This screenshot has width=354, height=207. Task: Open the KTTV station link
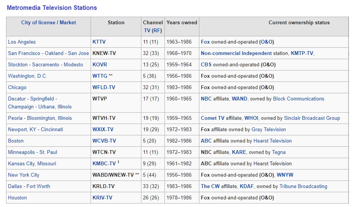(99, 42)
